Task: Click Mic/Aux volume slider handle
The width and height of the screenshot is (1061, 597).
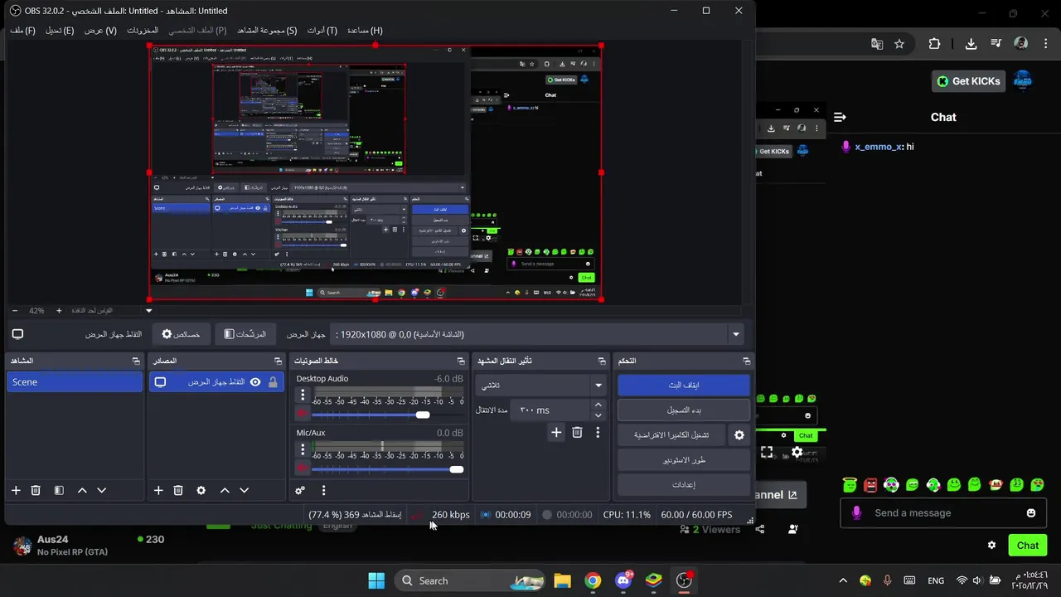Action: 457,469
